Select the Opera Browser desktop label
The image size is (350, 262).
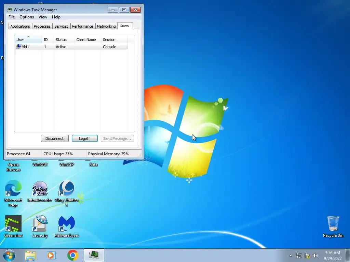[13, 167]
